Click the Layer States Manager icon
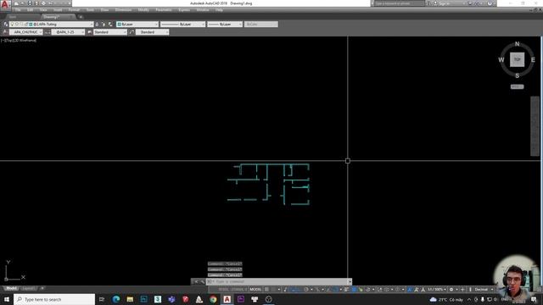Image resolution: width=543 pixels, height=305 pixels. click(x=110, y=25)
